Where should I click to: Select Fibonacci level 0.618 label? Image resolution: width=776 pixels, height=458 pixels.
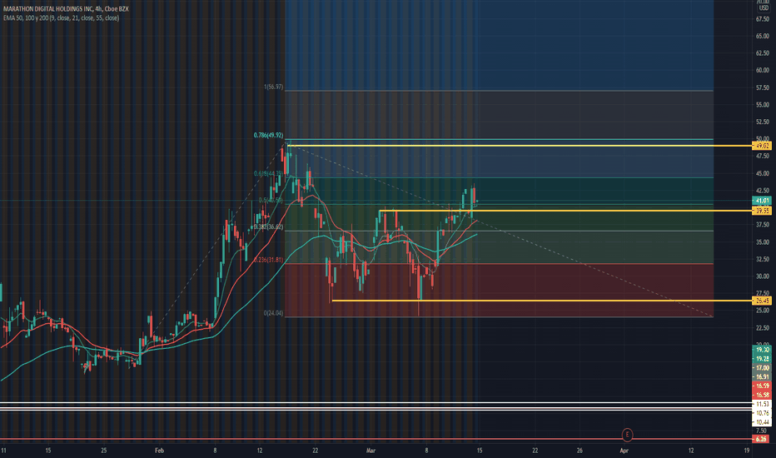268,173
